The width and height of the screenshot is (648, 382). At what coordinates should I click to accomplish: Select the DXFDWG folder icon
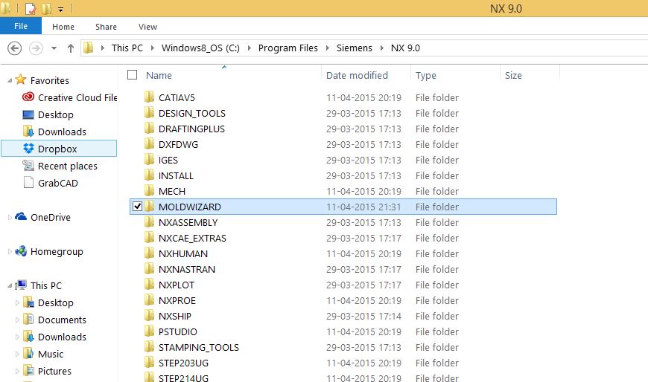click(x=149, y=144)
